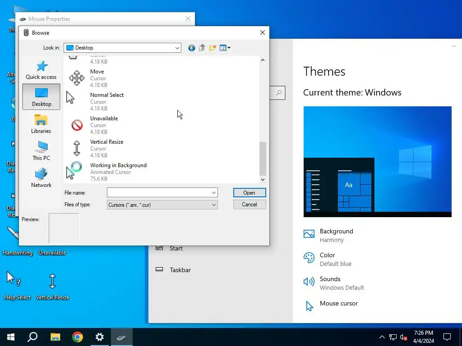Go back using the blue arrow icon
Screen dimensions: 462x346
[x=191, y=48]
